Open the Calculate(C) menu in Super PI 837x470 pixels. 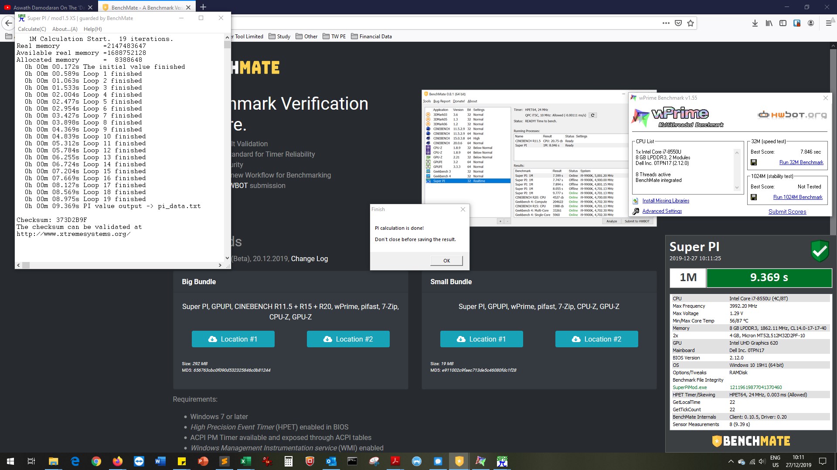pyautogui.click(x=32, y=29)
